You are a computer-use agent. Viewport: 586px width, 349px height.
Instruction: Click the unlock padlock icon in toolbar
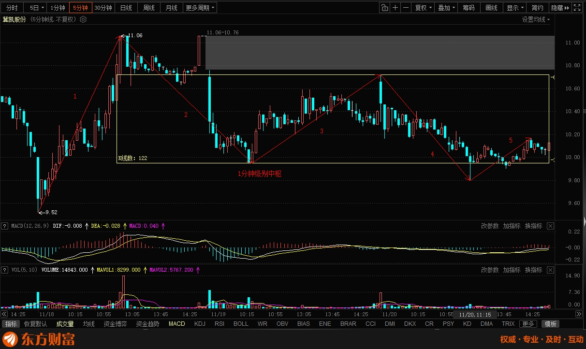pyautogui.click(x=384, y=8)
